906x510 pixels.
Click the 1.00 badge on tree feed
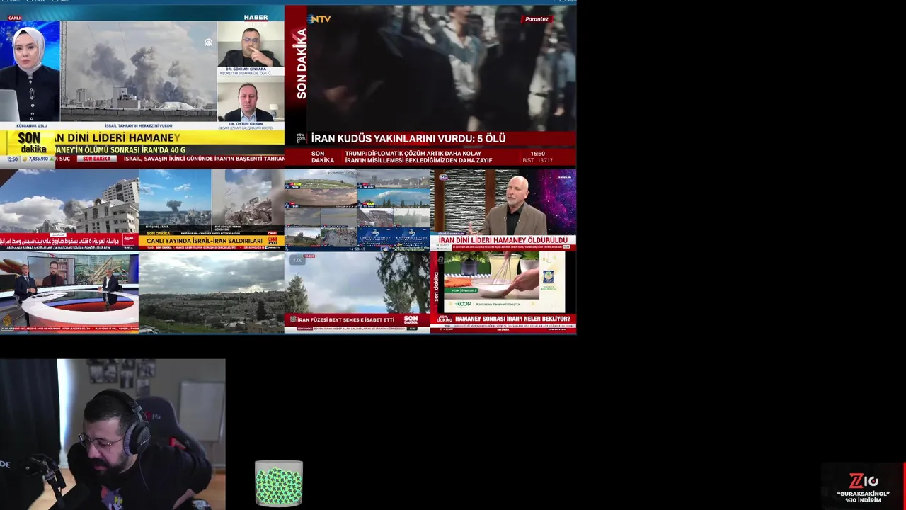(297, 260)
